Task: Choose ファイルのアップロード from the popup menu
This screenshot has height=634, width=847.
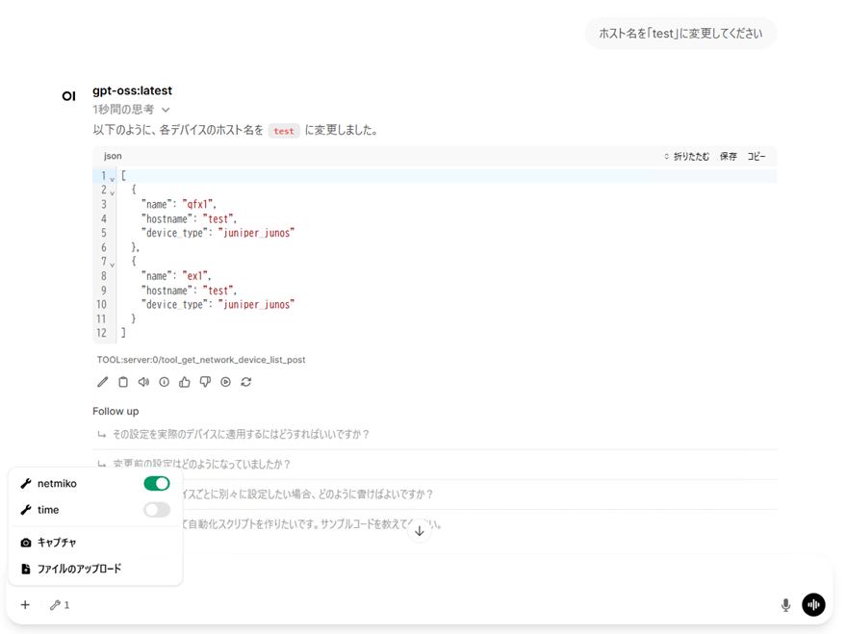Action: [95, 569]
